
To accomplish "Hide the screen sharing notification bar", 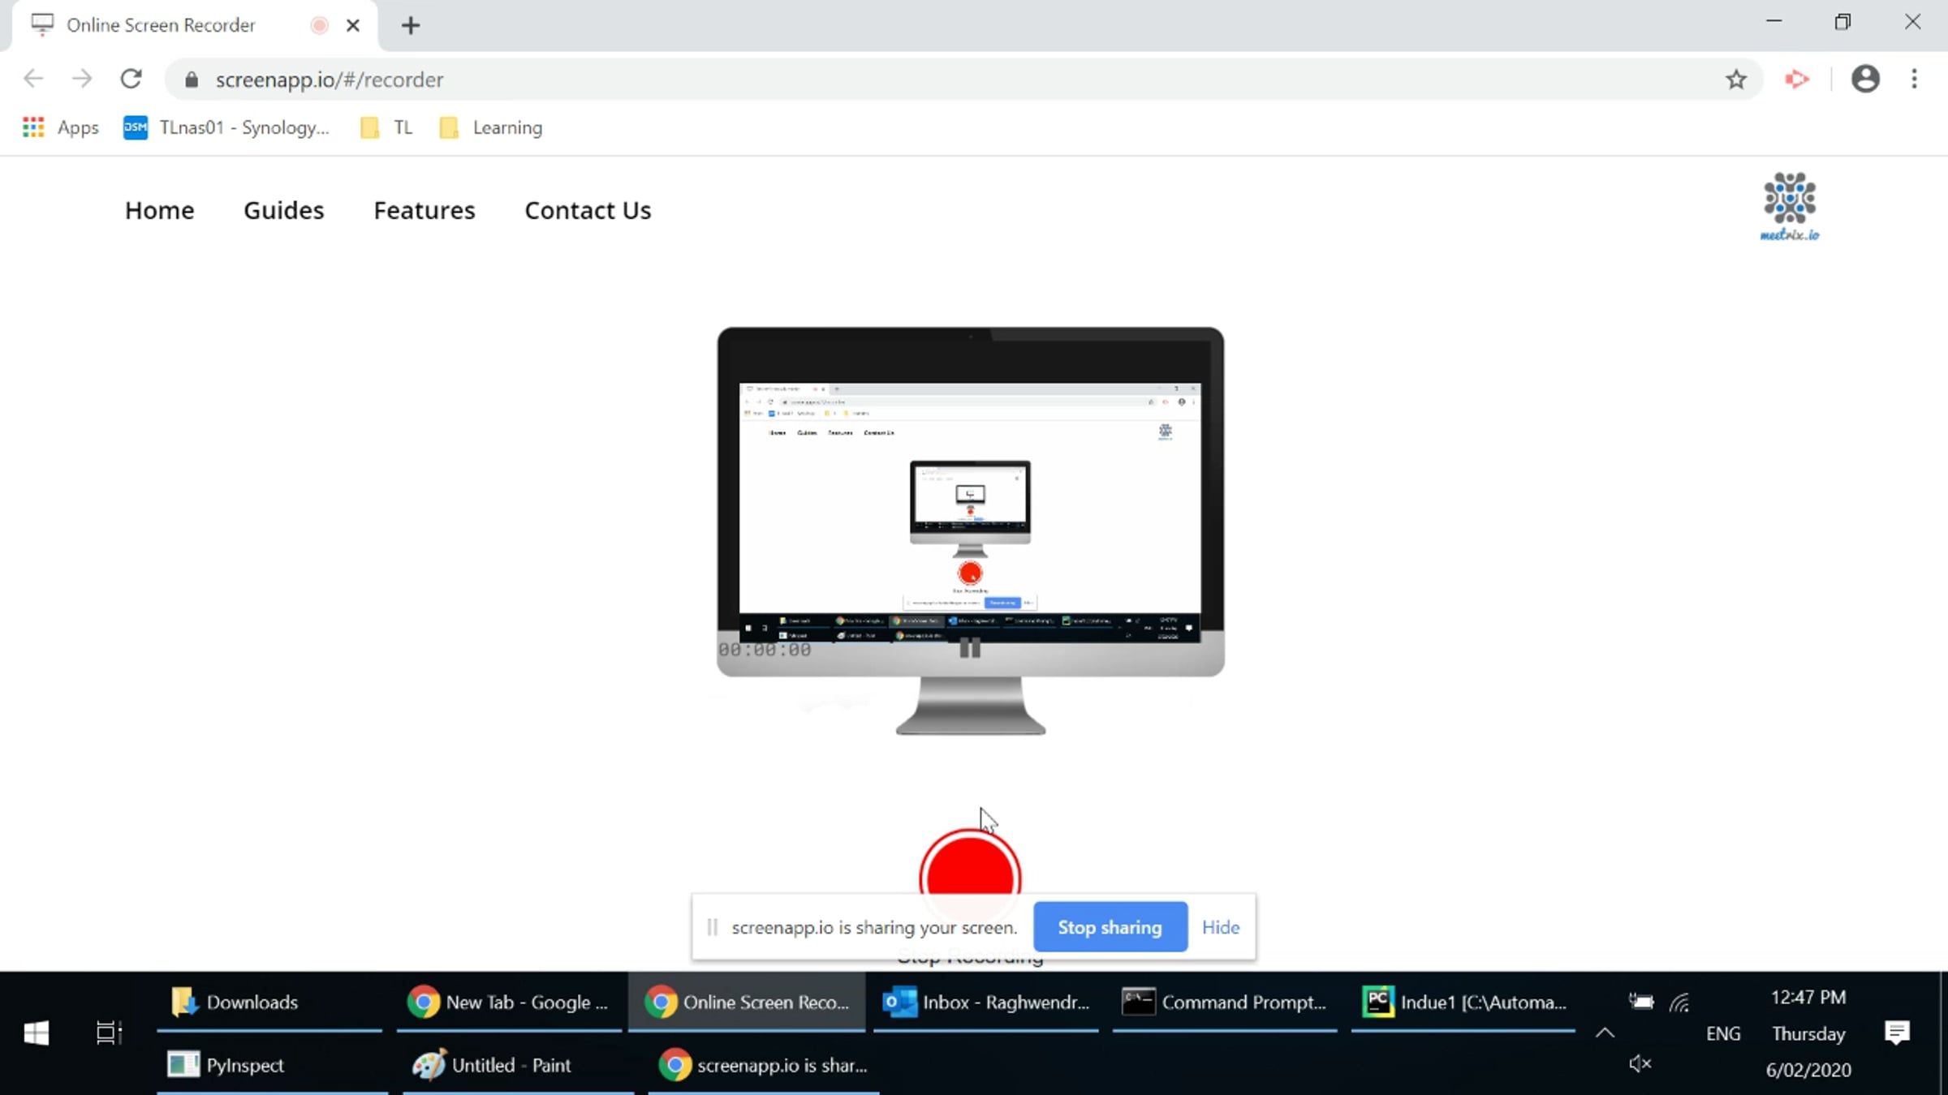I will [1221, 927].
